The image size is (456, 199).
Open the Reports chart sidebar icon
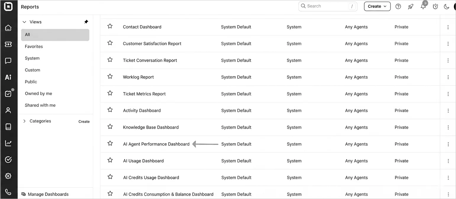click(x=8, y=143)
